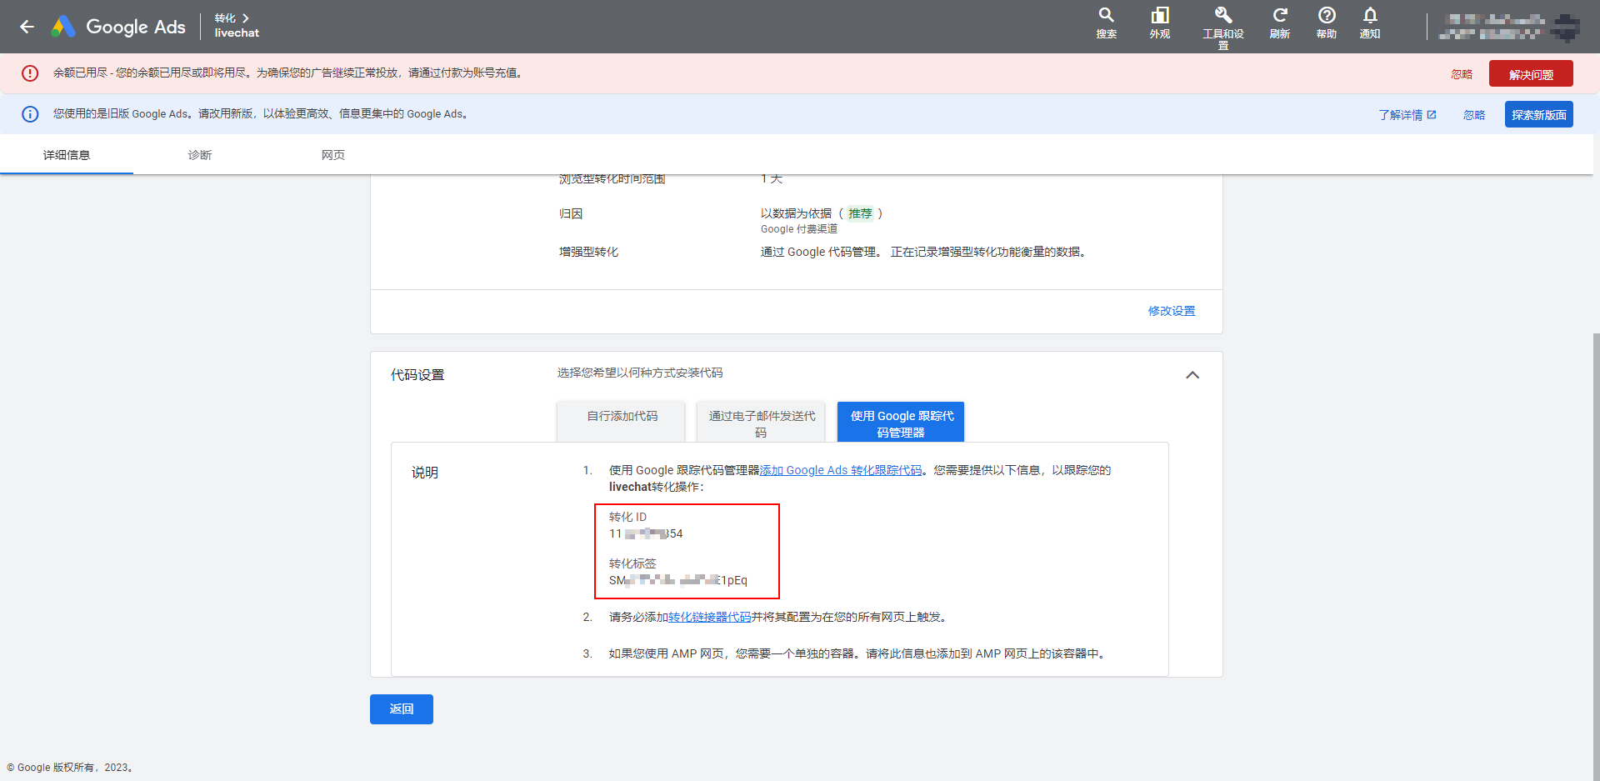Click the Google 版权所有 footer text
The image size is (1600, 781).
(70, 768)
